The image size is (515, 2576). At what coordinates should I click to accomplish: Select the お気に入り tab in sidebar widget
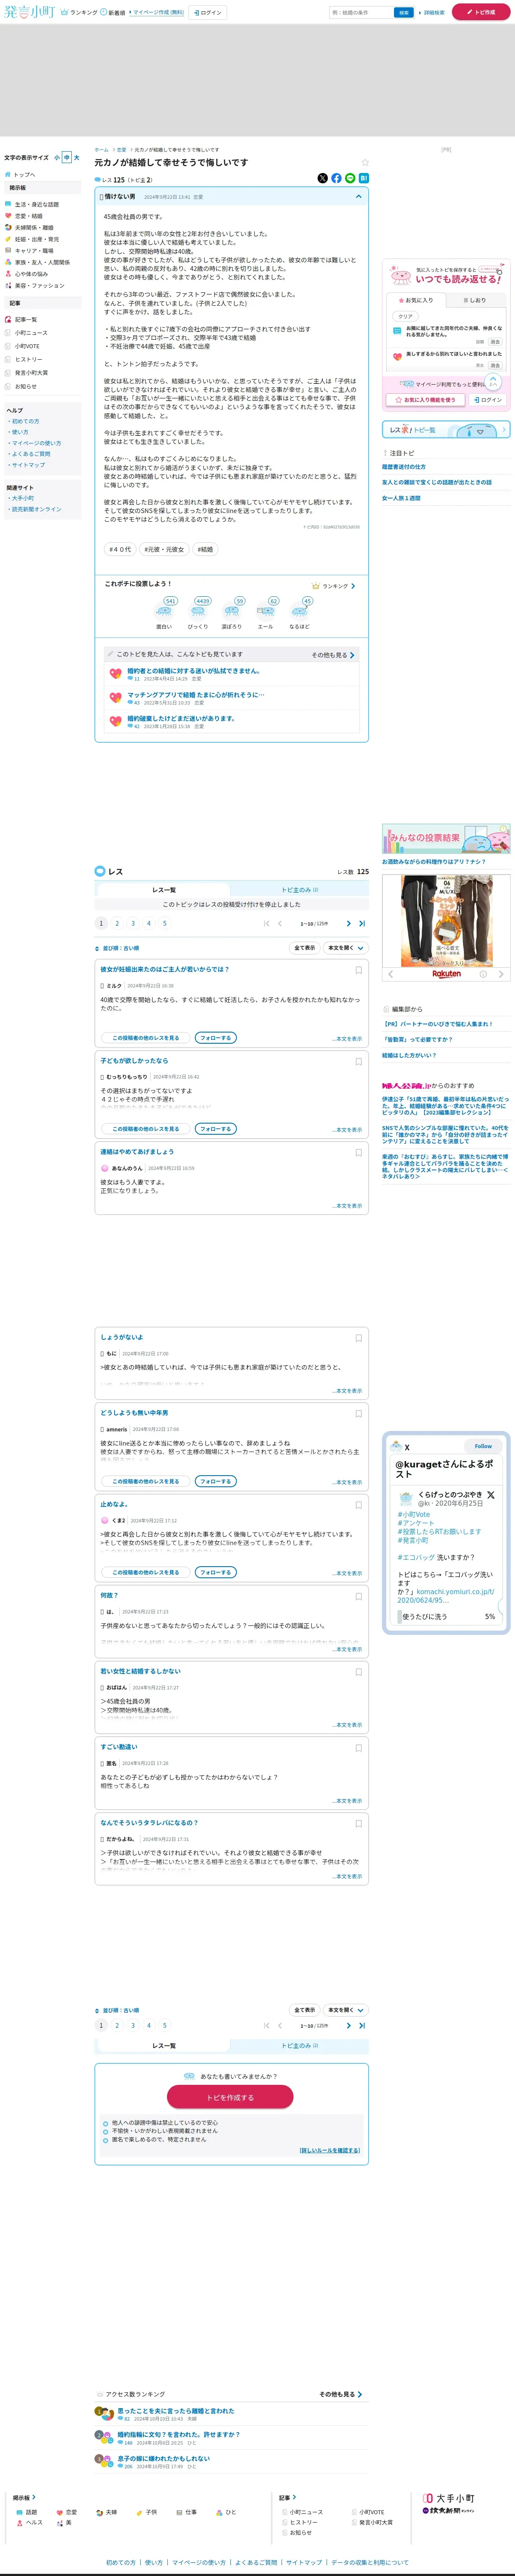tap(416, 300)
